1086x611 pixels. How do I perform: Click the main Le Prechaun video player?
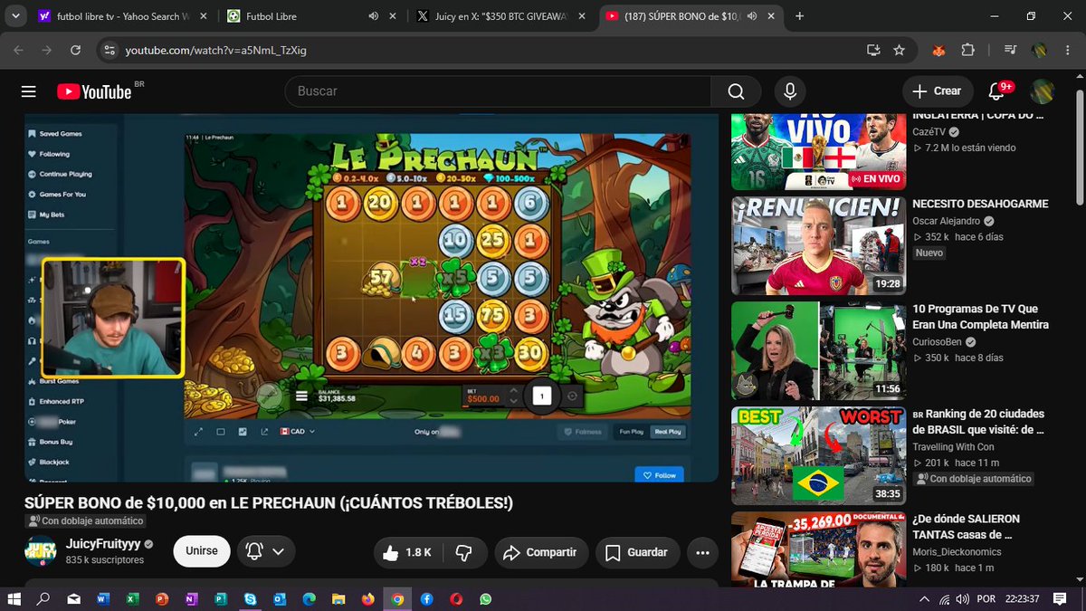(x=371, y=298)
